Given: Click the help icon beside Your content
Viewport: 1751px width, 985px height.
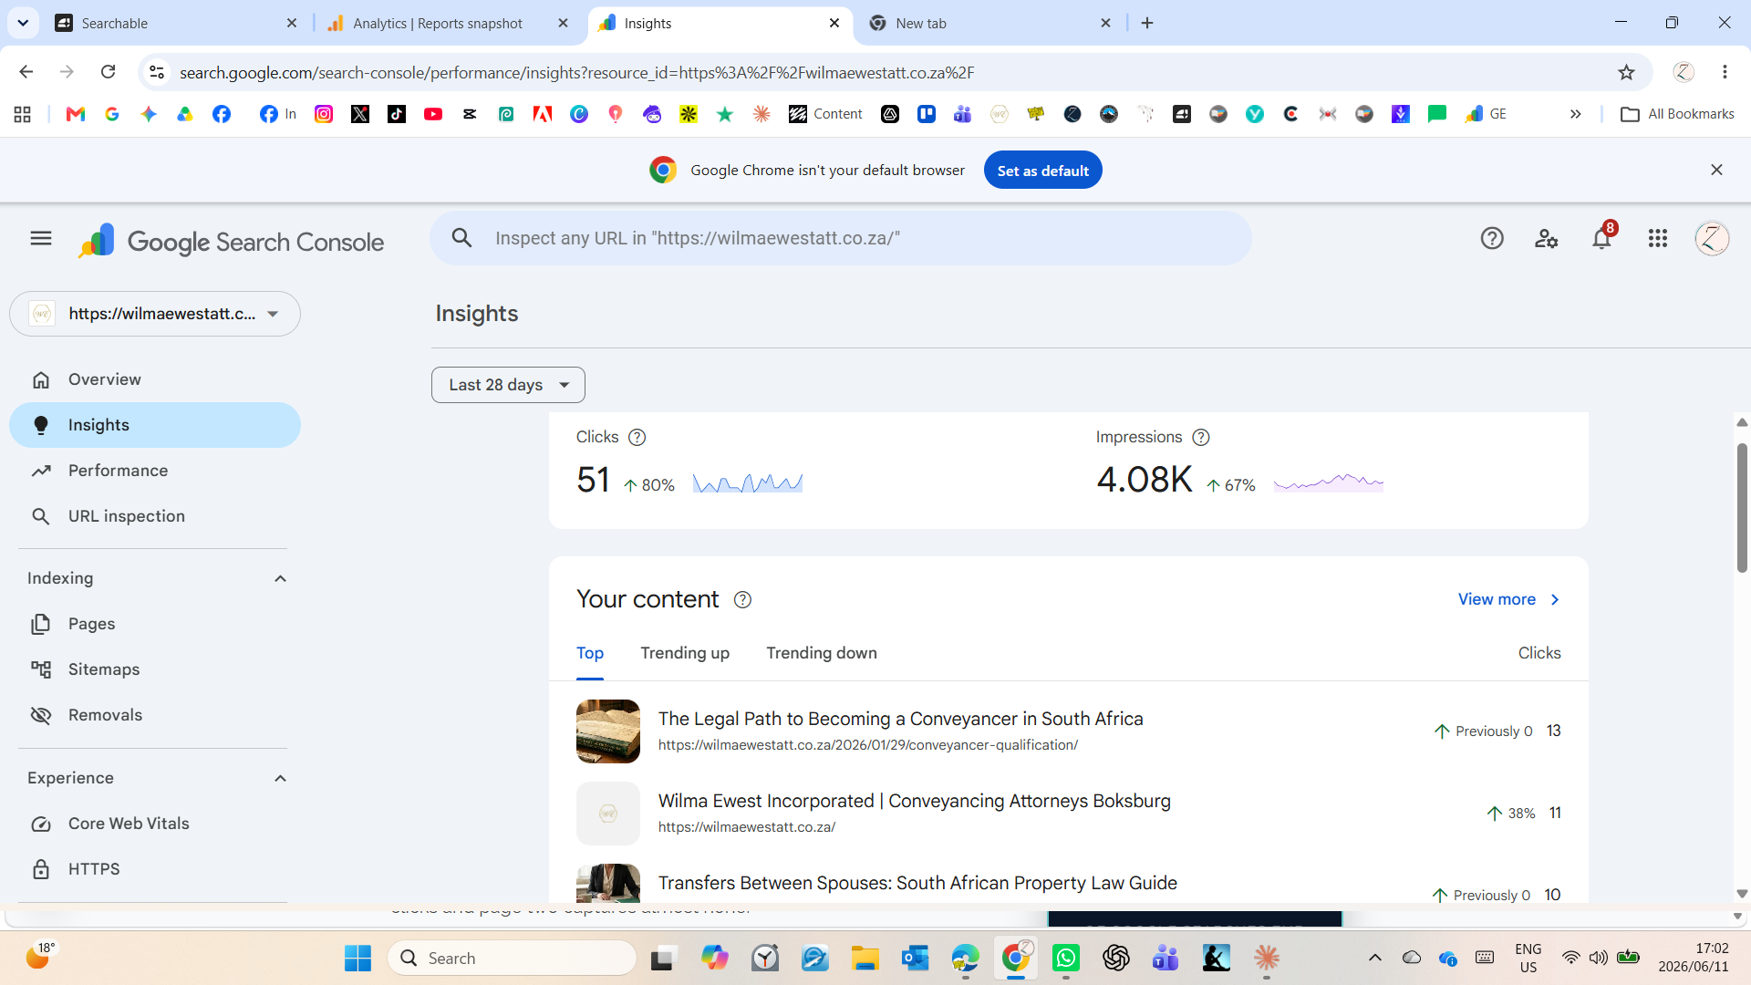Looking at the screenshot, I should tap(742, 599).
